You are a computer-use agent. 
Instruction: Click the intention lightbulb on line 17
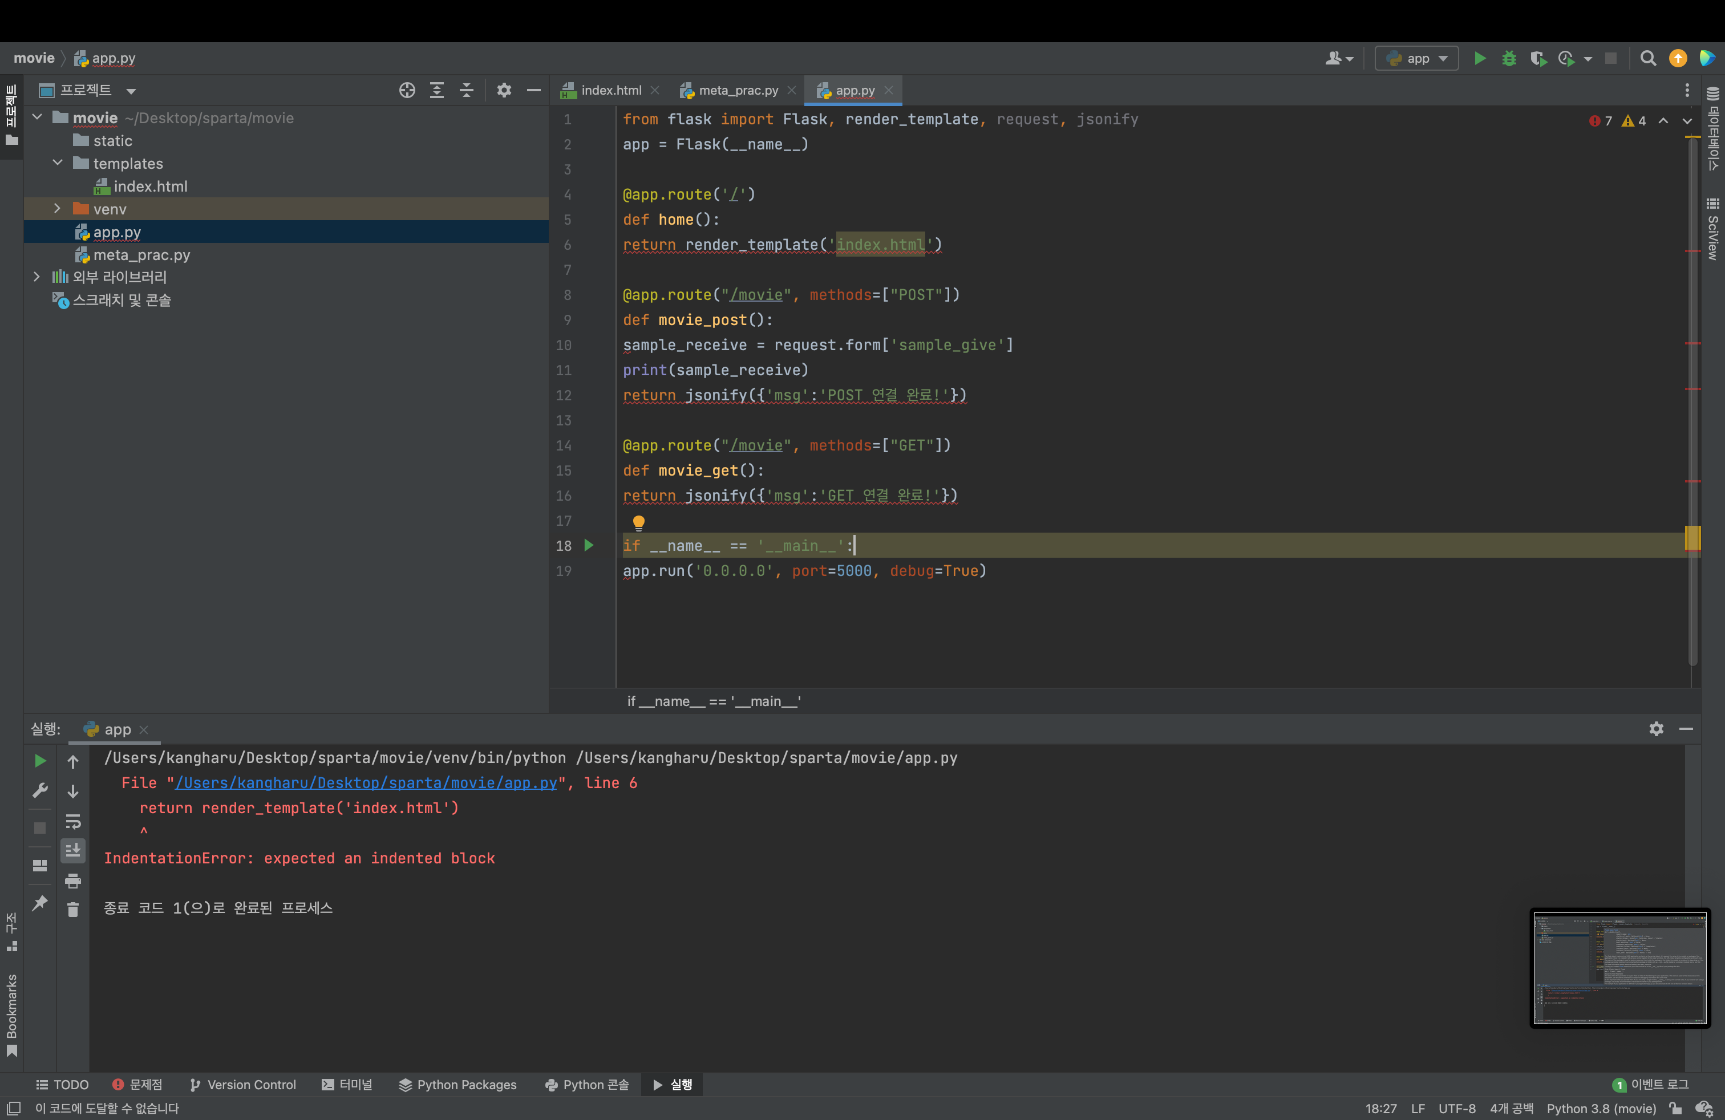[638, 522]
